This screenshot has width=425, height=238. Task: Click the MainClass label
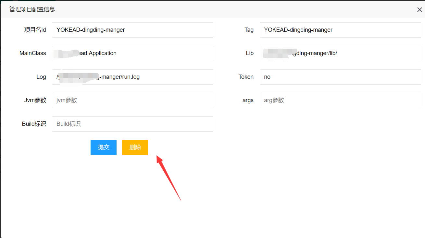(x=33, y=53)
